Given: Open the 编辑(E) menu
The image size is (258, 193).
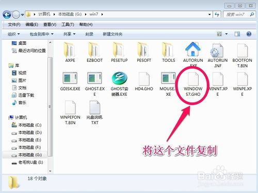Looking at the screenshot, I should pyautogui.click(x=32, y=25).
